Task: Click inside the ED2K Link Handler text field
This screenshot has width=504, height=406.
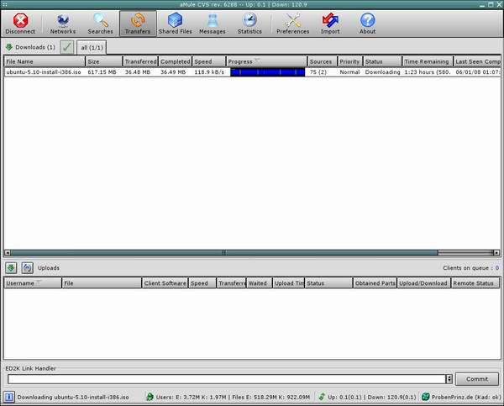Action: (225, 379)
